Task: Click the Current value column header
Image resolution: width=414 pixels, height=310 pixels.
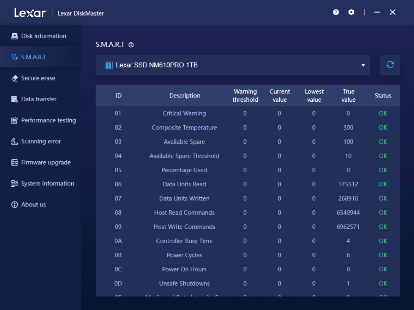Action: pos(280,96)
